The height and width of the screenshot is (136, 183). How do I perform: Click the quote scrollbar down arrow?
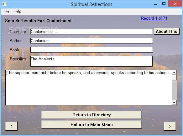[x=174, y=103]
